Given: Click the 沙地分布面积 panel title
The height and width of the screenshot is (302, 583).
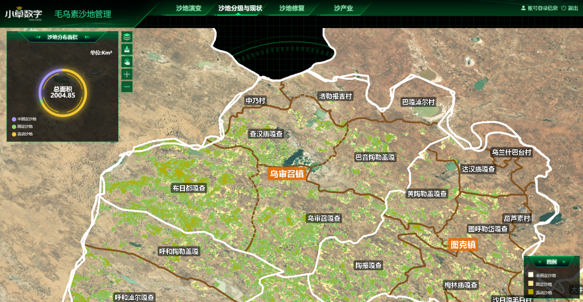Looking at the screenshot, I should (62, 37).
